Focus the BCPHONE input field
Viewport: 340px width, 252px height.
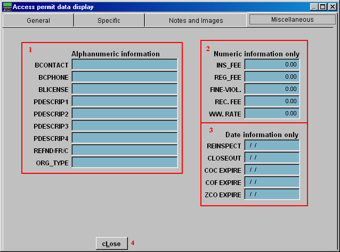(125, 77)
